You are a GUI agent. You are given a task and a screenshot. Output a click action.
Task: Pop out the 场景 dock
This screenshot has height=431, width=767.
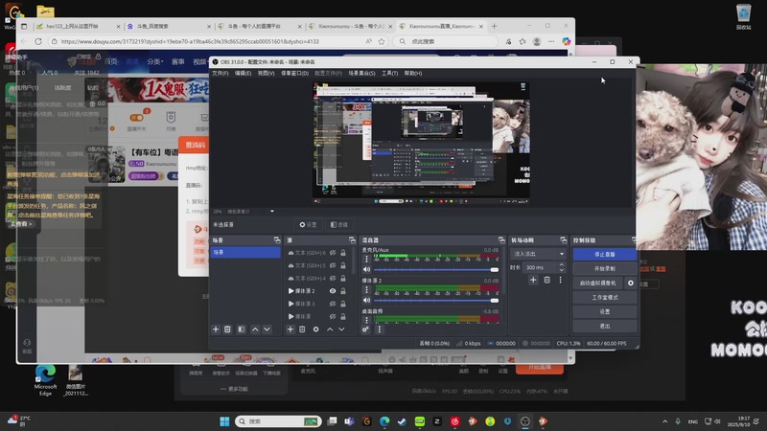click(277, 240)
